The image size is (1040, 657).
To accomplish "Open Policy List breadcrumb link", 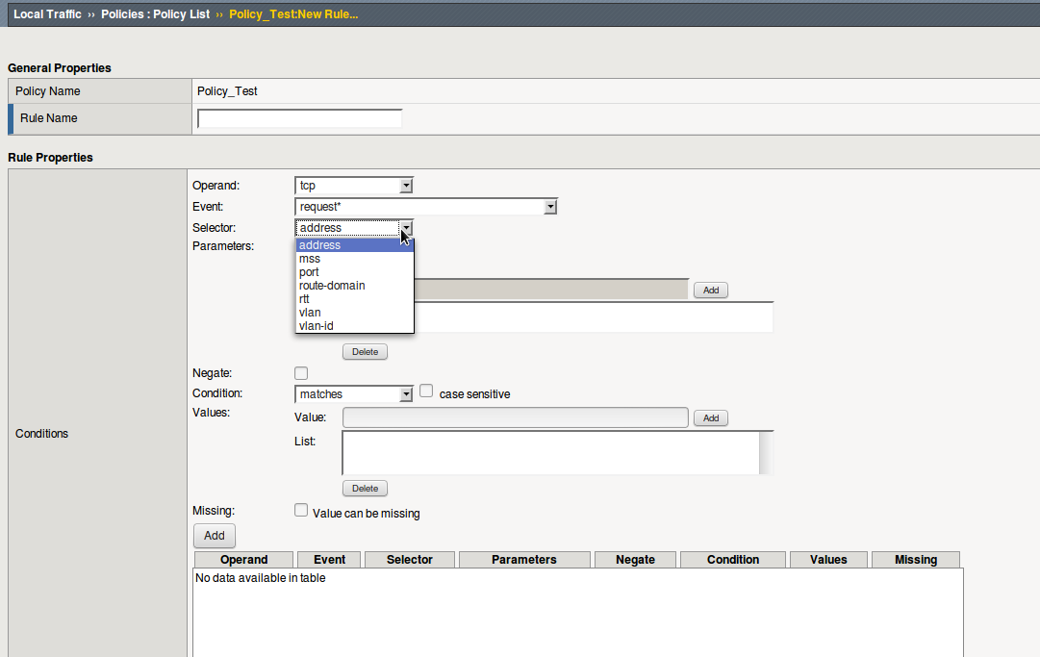I will coord(155,14).
